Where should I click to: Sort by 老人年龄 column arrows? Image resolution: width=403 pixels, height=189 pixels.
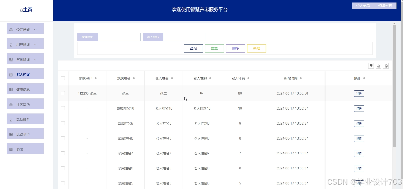248,78
